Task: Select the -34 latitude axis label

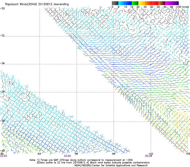Action: 2,63
